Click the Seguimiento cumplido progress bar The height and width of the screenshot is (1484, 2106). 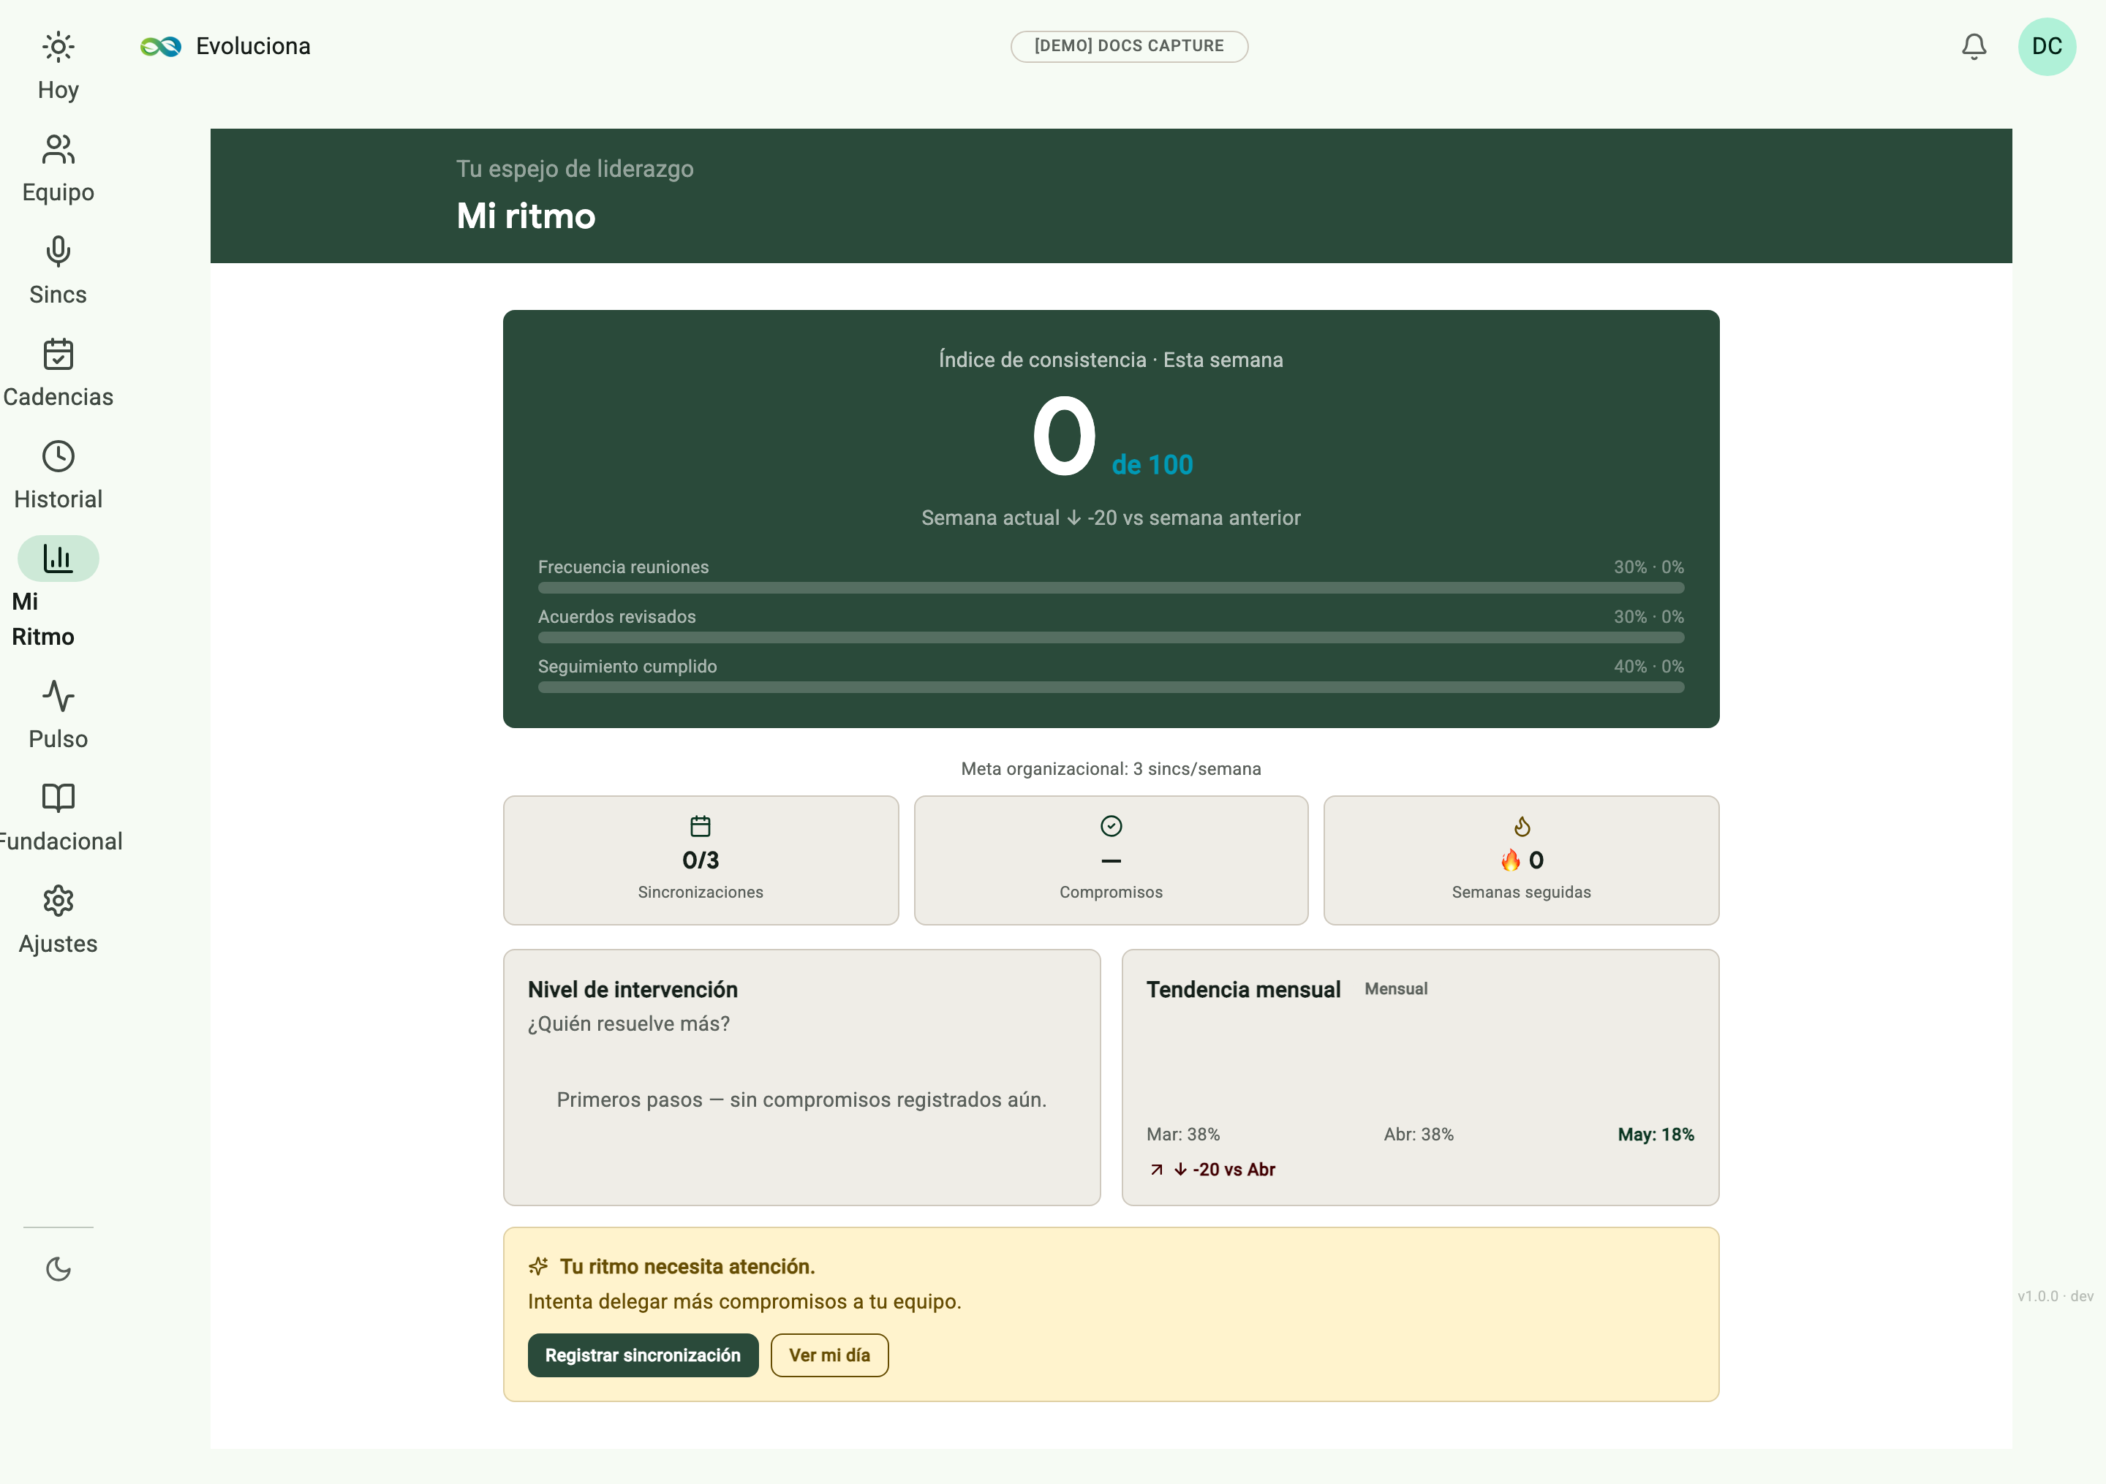tap(1111, 687)
